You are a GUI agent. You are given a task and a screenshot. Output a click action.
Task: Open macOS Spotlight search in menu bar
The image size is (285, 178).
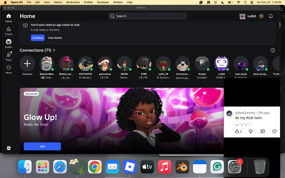coord(245,2)
